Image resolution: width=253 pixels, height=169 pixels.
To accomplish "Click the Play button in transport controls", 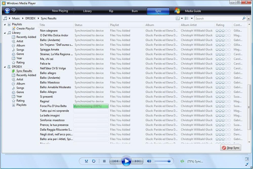I will (126, 161).
